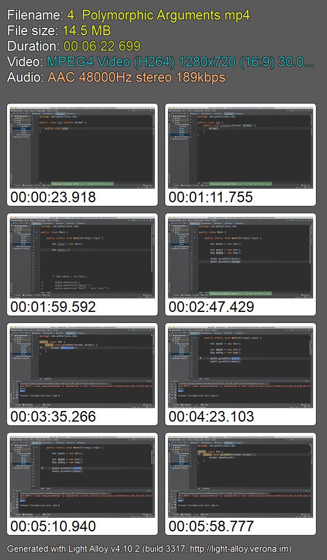Open the video frame thumbnail above 00:05:10.940
Viewport: 327px width, 560px height.
pyautogui.click(x=82, y=476)
